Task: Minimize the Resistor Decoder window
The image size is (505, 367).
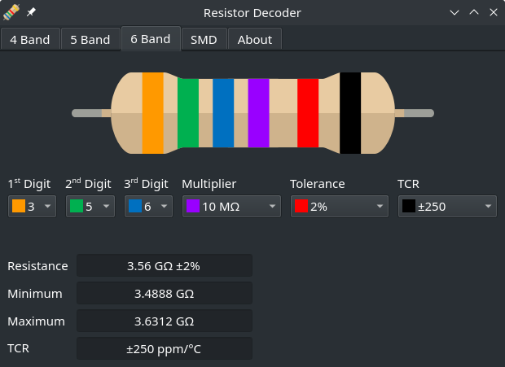Action: (x=455, y=12)
